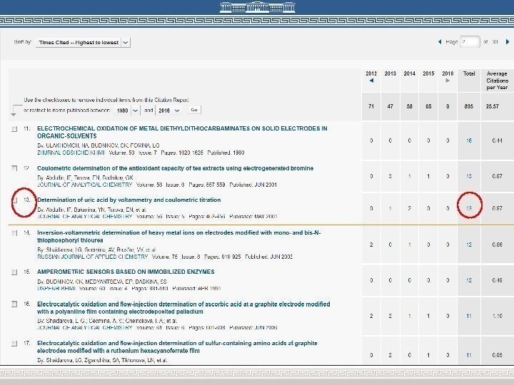Open the 2016 end year dropdown
This screenshot has width=514, height=385.
coord(168,111)
